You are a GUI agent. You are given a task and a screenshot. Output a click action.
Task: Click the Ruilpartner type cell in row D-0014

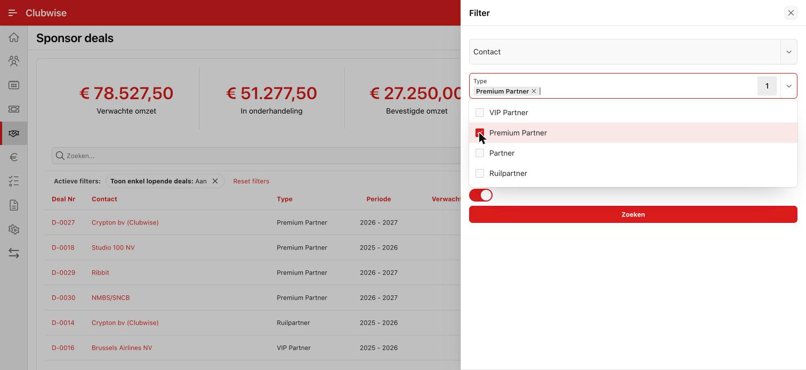(293, 323)
